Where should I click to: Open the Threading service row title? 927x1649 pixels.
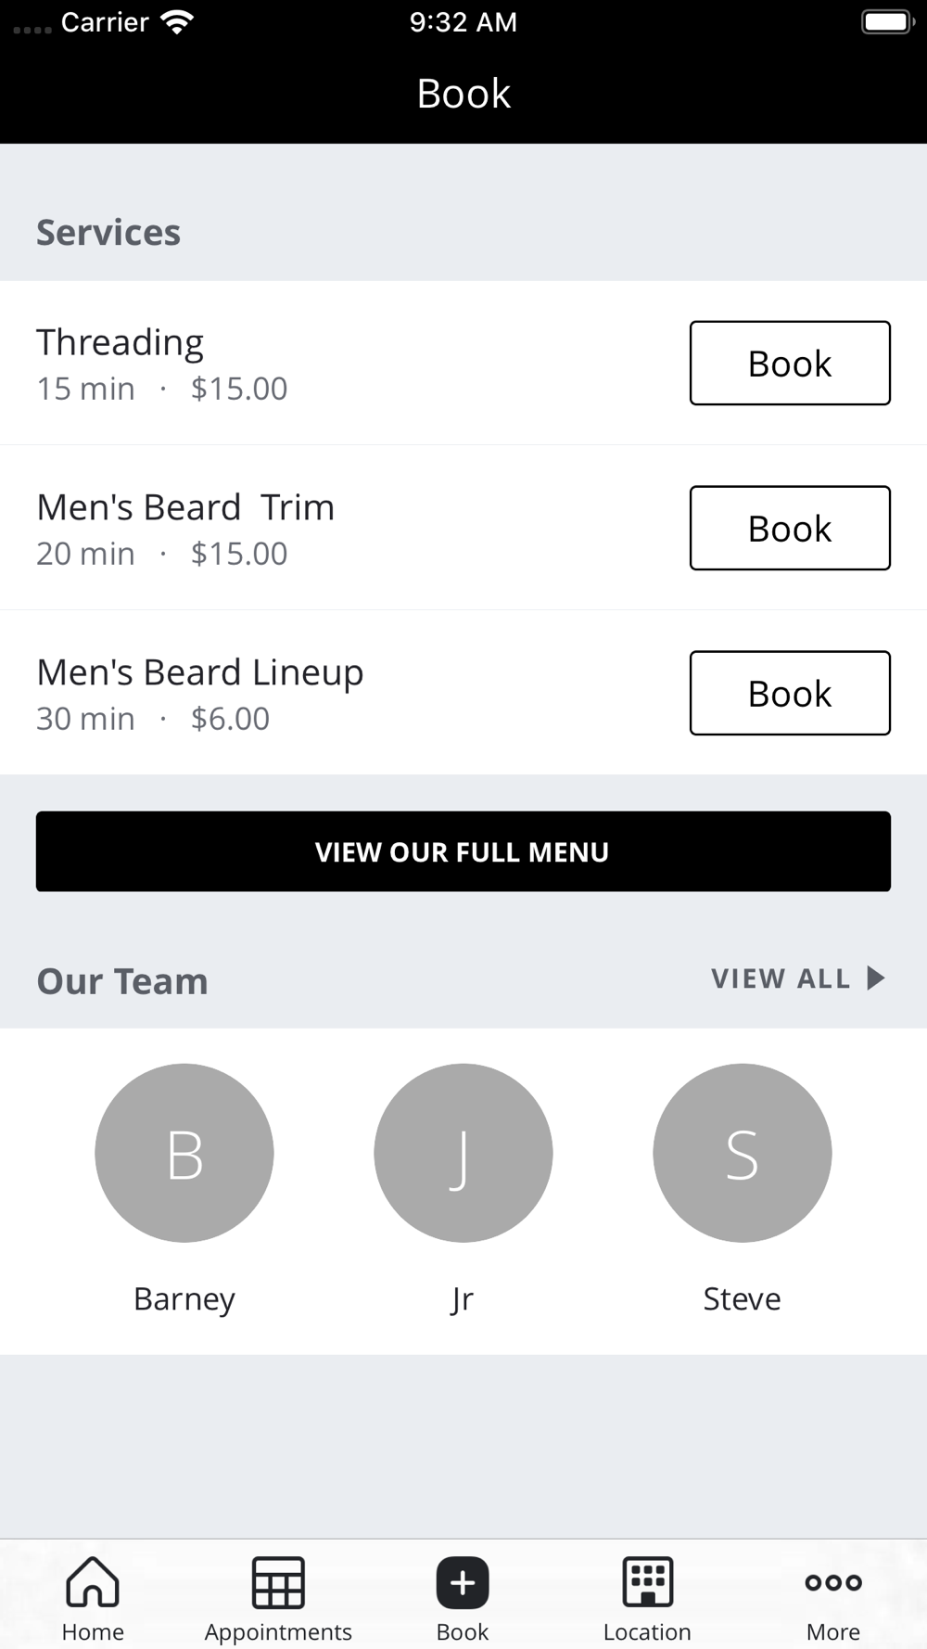click(x=120, y=343)
